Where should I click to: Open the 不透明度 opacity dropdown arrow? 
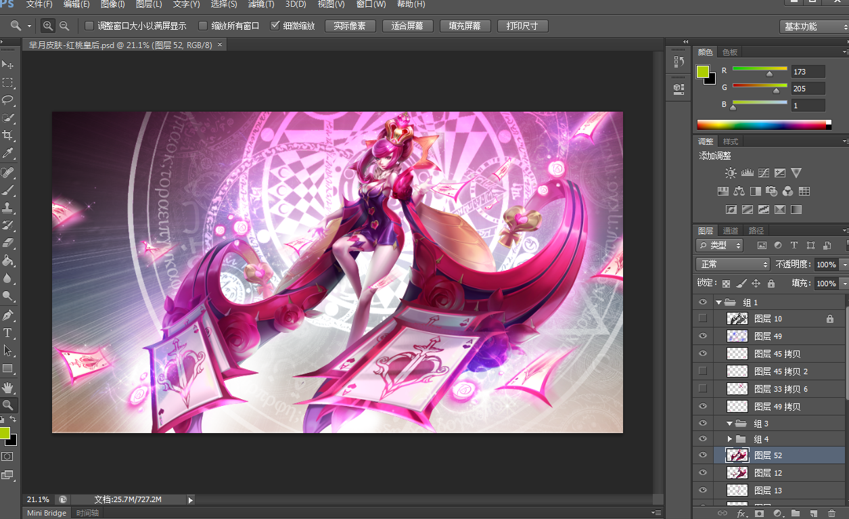844,265
